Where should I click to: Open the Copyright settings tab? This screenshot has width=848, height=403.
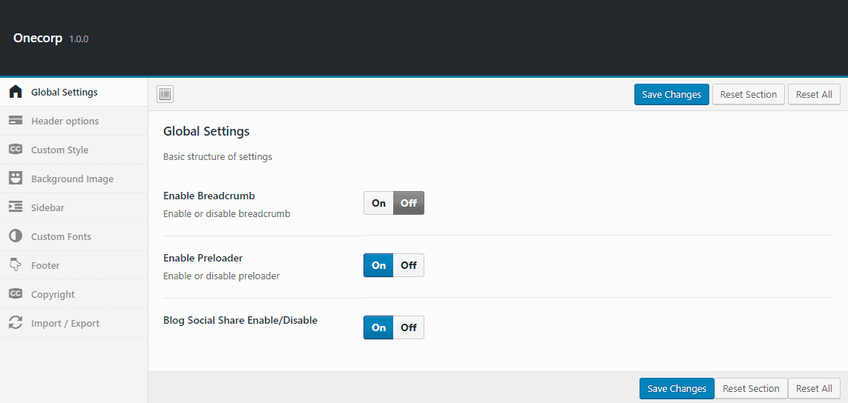(53, 294)
